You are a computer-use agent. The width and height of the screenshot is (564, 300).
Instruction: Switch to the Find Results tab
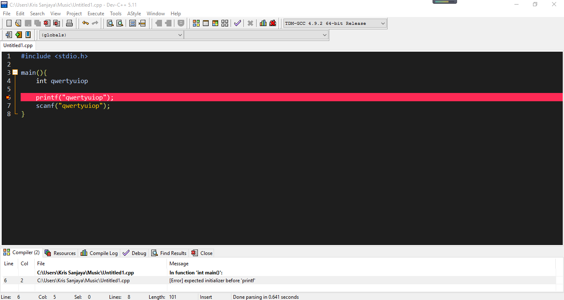pyautogui.click(x=169, y=253)
